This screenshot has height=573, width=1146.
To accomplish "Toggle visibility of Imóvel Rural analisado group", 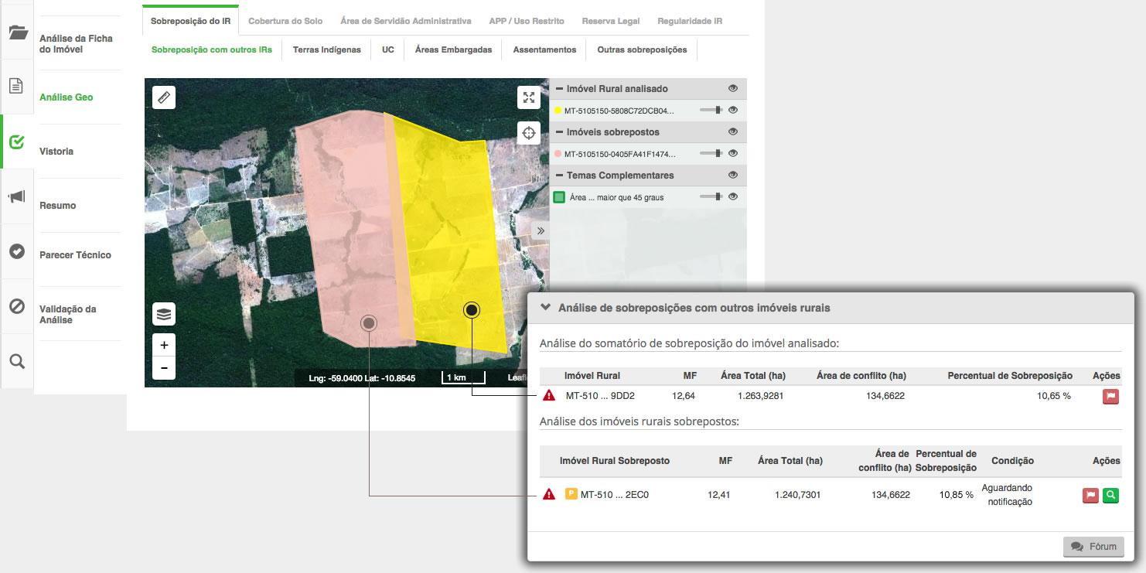I will [732, 89].
